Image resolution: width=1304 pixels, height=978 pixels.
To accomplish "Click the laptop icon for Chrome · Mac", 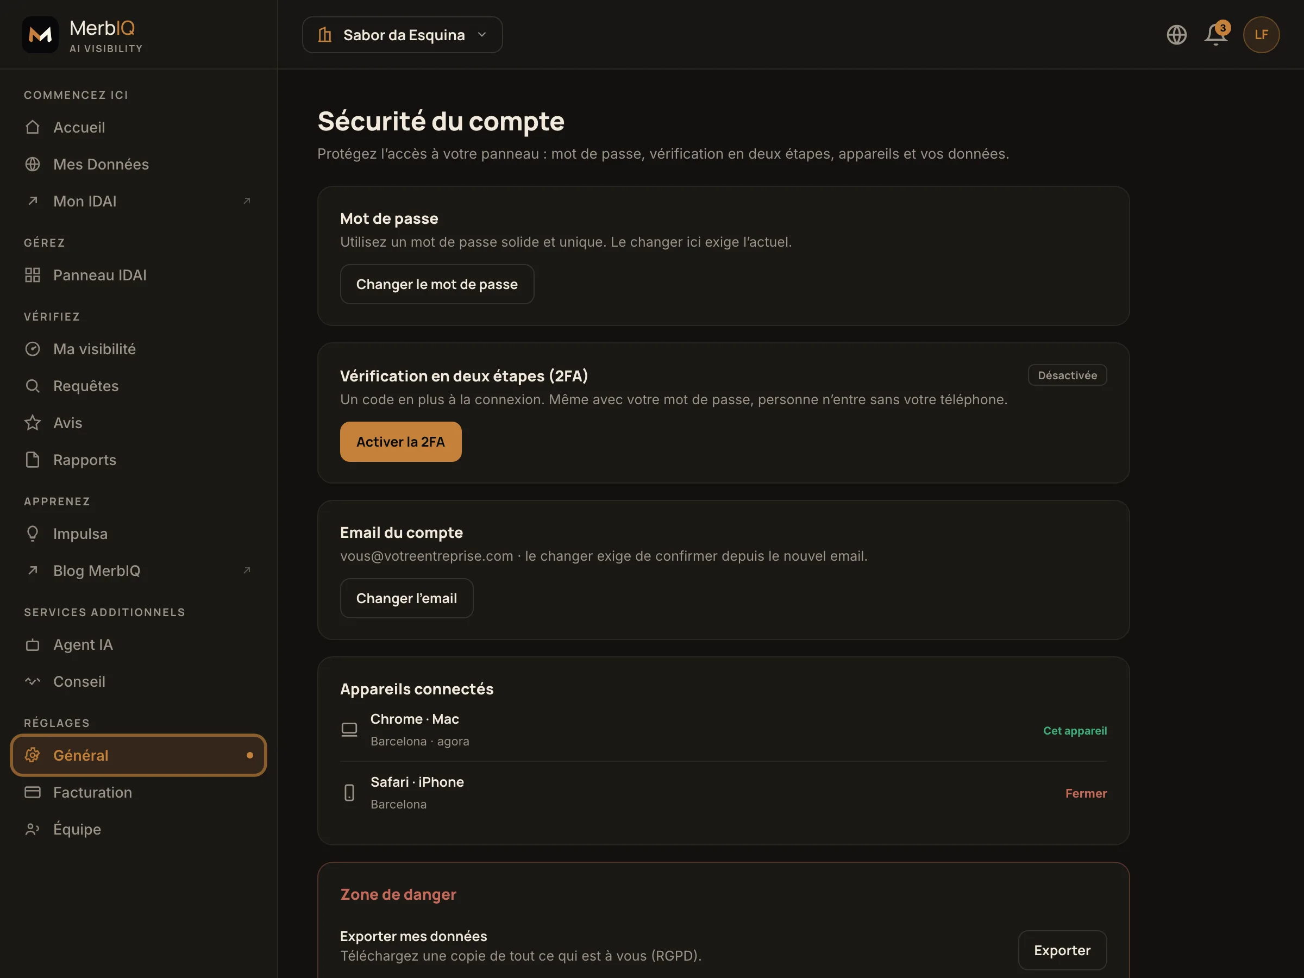I will tap(349, 730).
